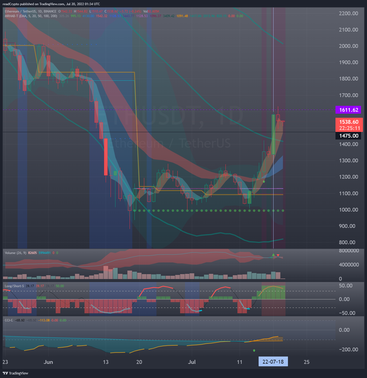Click the 1000.00 price axis label

click(x=349, y=210)
